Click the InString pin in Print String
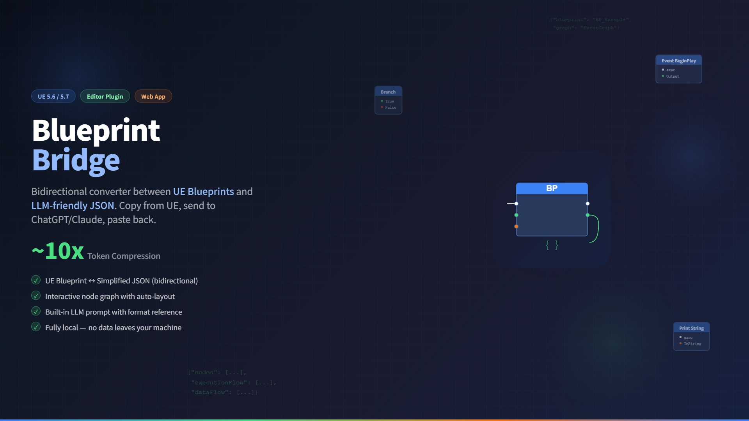 coord(680,343)
